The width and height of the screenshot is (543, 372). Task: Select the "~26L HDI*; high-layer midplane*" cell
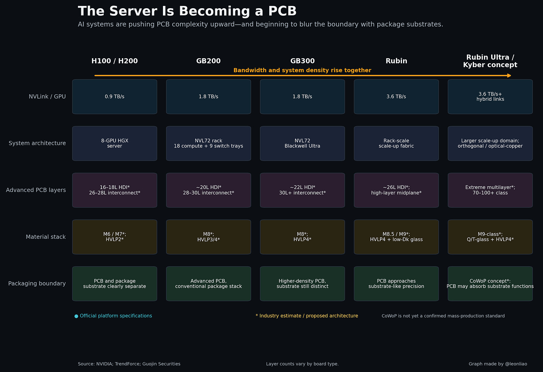coord(396,190)
